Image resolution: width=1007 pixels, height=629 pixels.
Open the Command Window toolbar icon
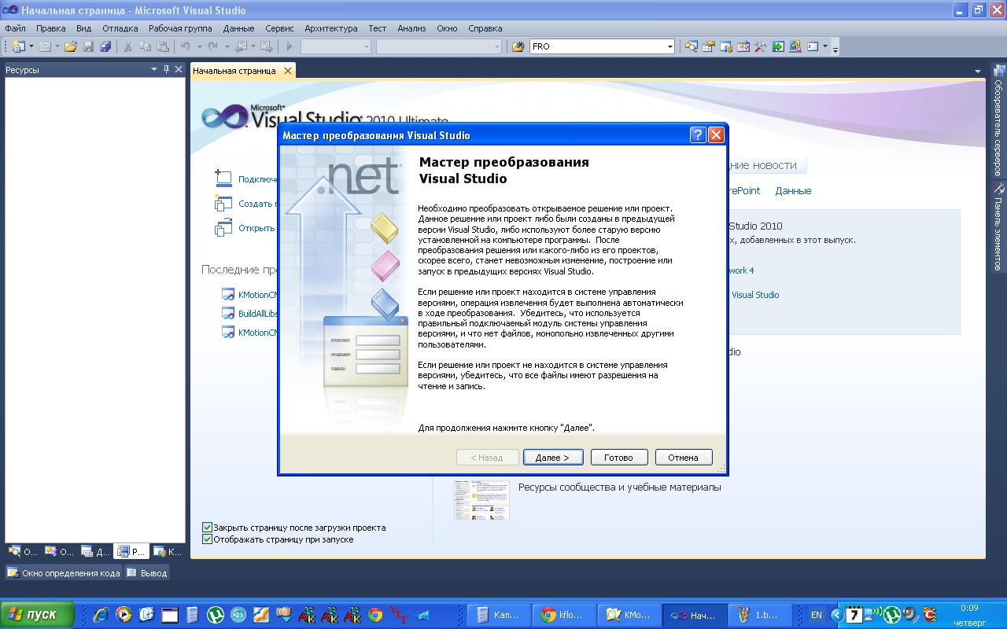click(x=813, y=47)
